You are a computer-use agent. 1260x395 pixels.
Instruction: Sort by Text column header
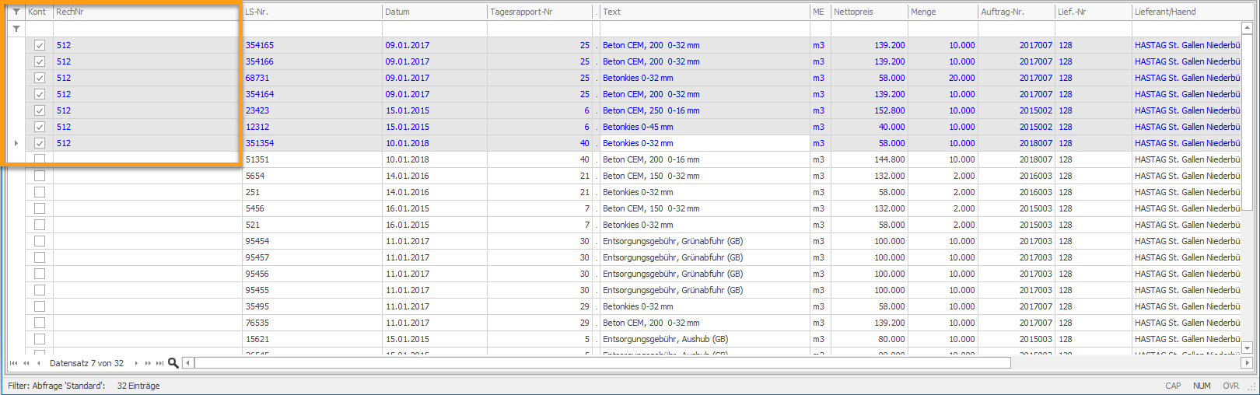point(705,12)
